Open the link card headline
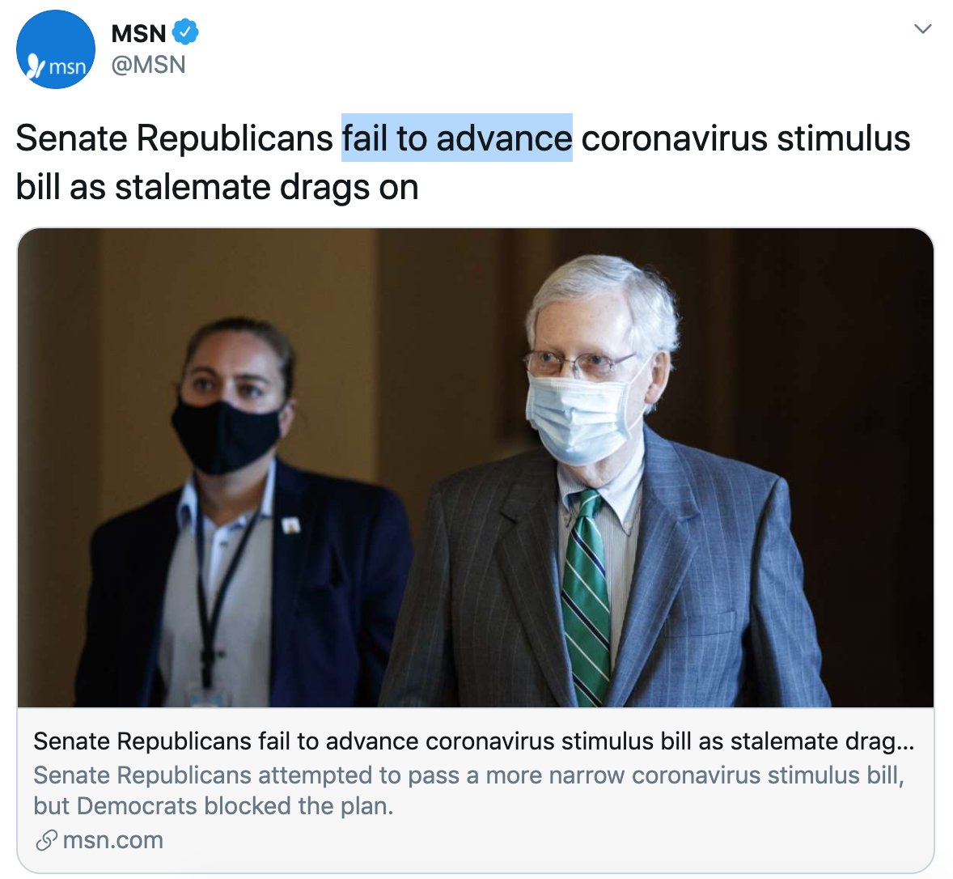The width and height of the screenshot is (953, 879). click(473, 741)
